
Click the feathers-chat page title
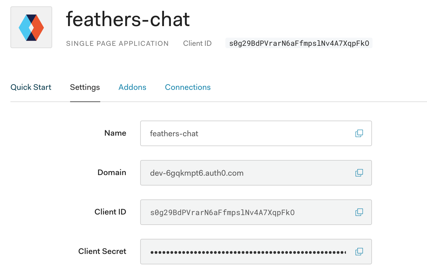pyautogui.click(x=128, y=19)
